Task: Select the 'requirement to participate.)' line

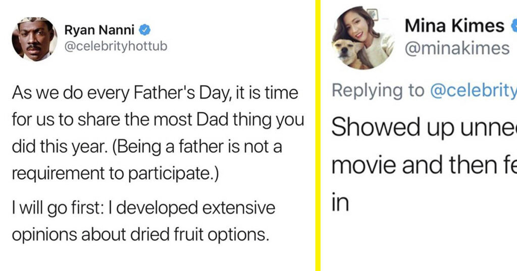Action: [116, 173]
